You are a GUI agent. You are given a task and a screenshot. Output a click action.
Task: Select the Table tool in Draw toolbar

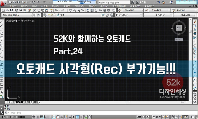(x=2, y=88)
